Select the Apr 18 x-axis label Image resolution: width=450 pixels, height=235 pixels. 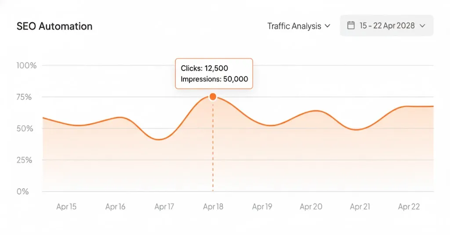tap(213, 206)
